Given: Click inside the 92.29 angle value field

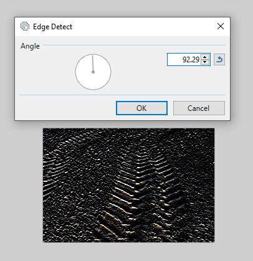Looking at the screenshot, I should point(184,60).
